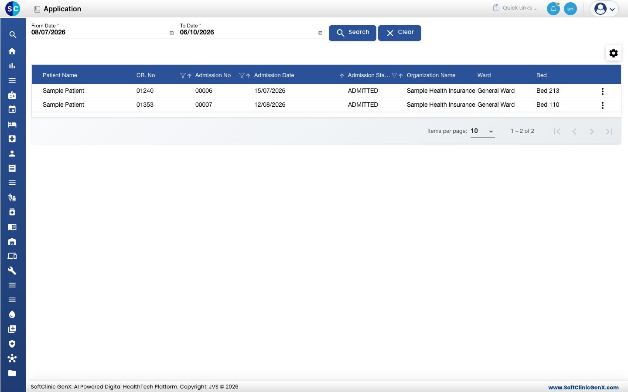628x392 pixels.
Task: Sort by Admission Date column header
Action: pos(274,75)
